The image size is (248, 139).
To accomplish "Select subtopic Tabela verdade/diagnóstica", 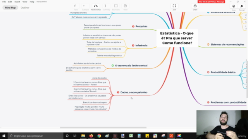I will [109, 56].
